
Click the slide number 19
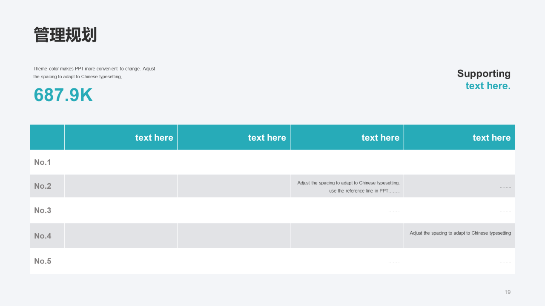508,292
